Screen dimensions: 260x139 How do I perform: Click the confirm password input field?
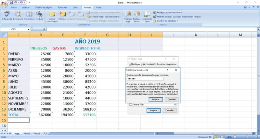point(145,79)
